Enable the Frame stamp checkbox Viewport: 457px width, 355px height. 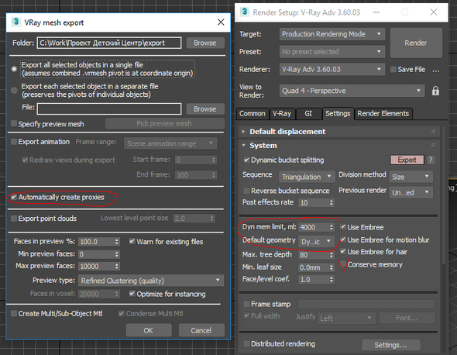point(246,305)
